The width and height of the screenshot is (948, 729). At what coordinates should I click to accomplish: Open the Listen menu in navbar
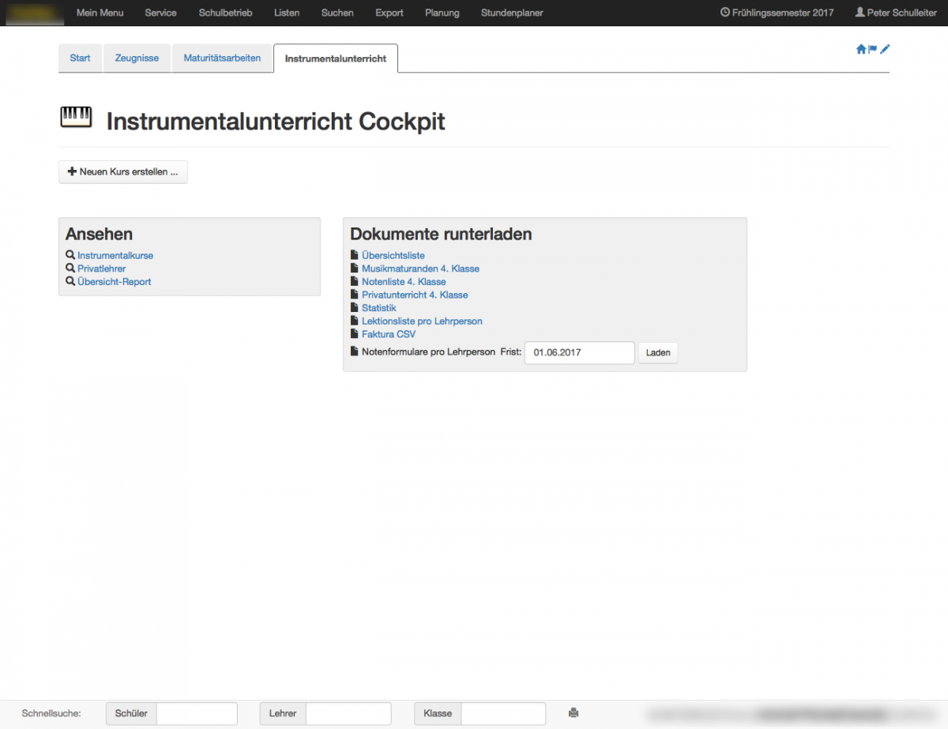pos(287,13)
